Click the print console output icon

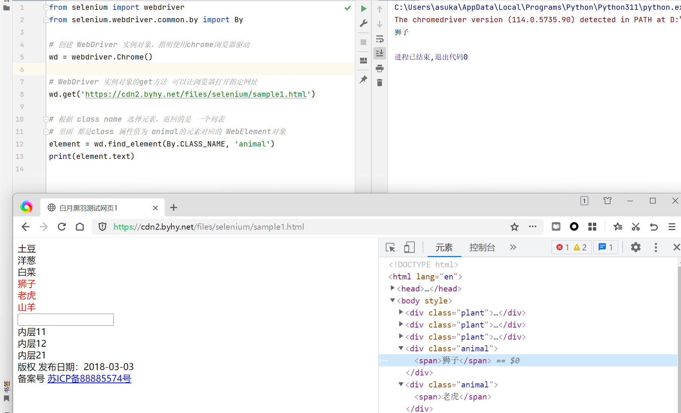tap(380, 68)
